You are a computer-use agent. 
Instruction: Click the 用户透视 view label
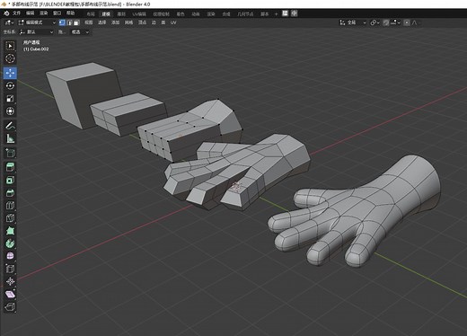click(31, 42)
